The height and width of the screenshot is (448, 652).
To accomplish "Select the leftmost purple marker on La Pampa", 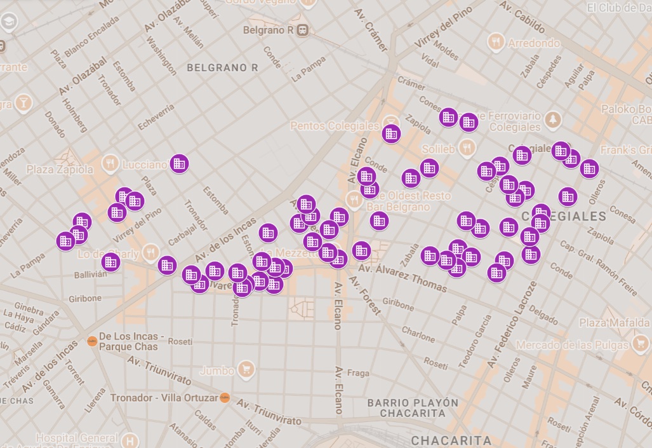I will point(65,241).
